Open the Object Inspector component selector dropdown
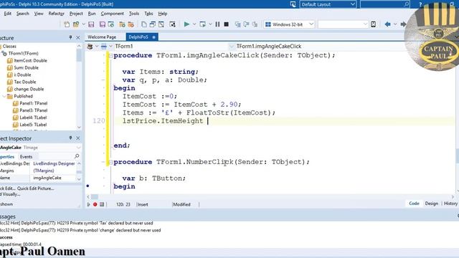This screenshot has width=459, height=258. point(78,148)
